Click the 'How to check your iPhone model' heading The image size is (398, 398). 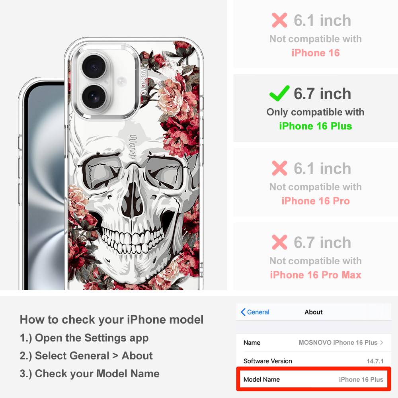click(112, 320)
